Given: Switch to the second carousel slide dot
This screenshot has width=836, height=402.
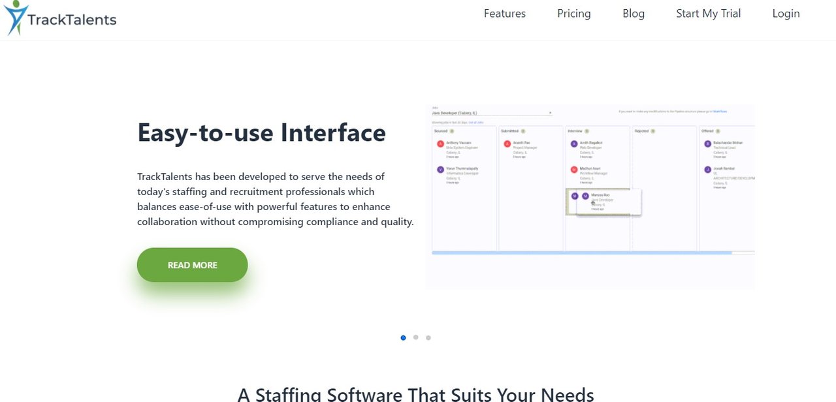Looking at the screenshot, I should 415,337.
